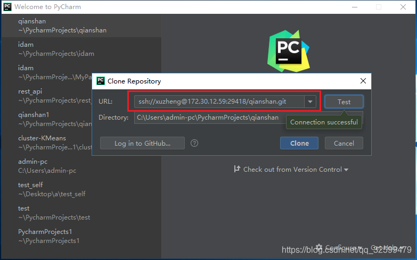Minimize the Welcome to PyCharm window

pos(355,7)
